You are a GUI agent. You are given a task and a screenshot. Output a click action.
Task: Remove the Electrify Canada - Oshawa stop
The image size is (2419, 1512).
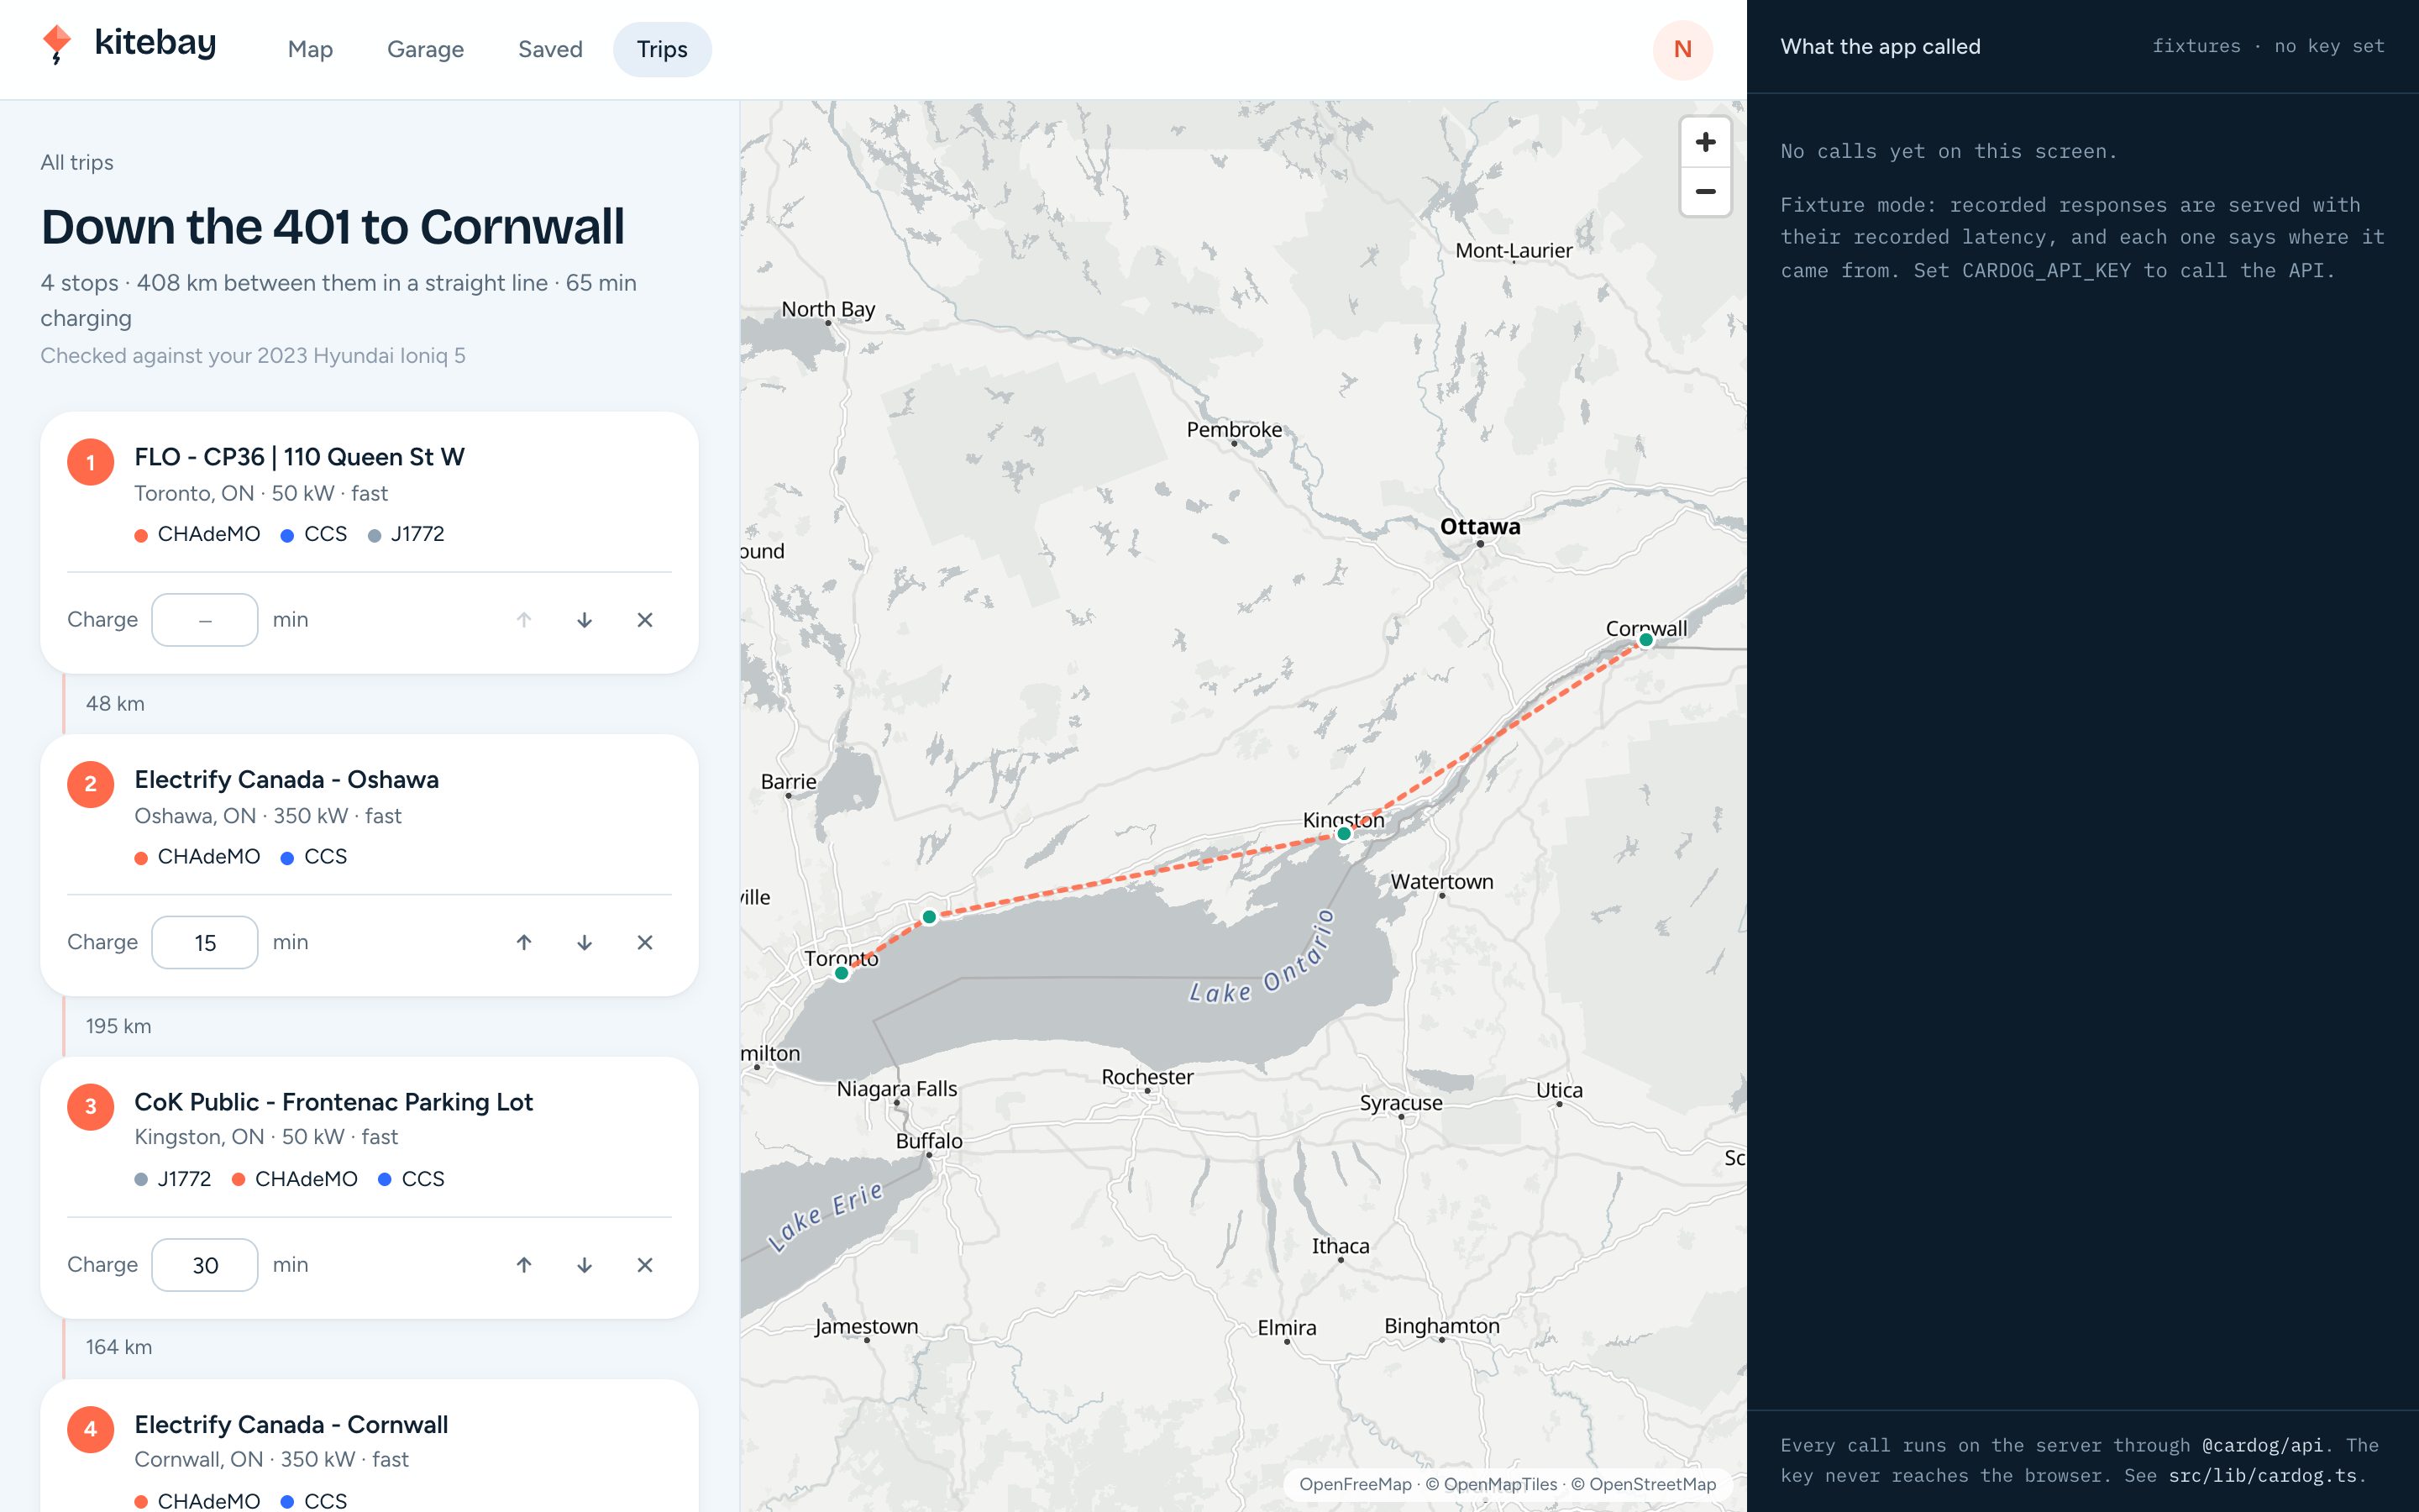pos(645,942)
